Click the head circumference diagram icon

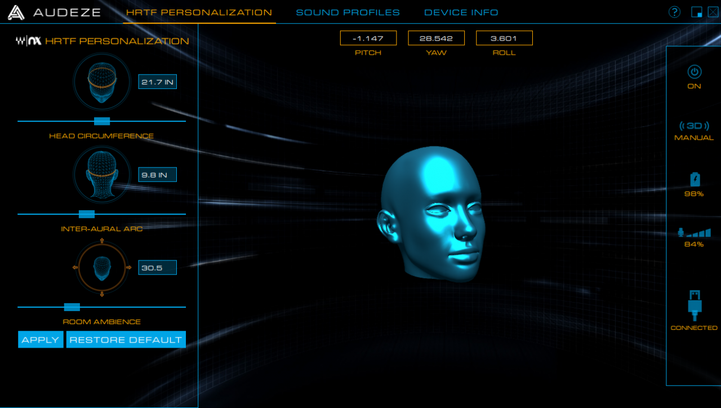click(x=102, y=82)
